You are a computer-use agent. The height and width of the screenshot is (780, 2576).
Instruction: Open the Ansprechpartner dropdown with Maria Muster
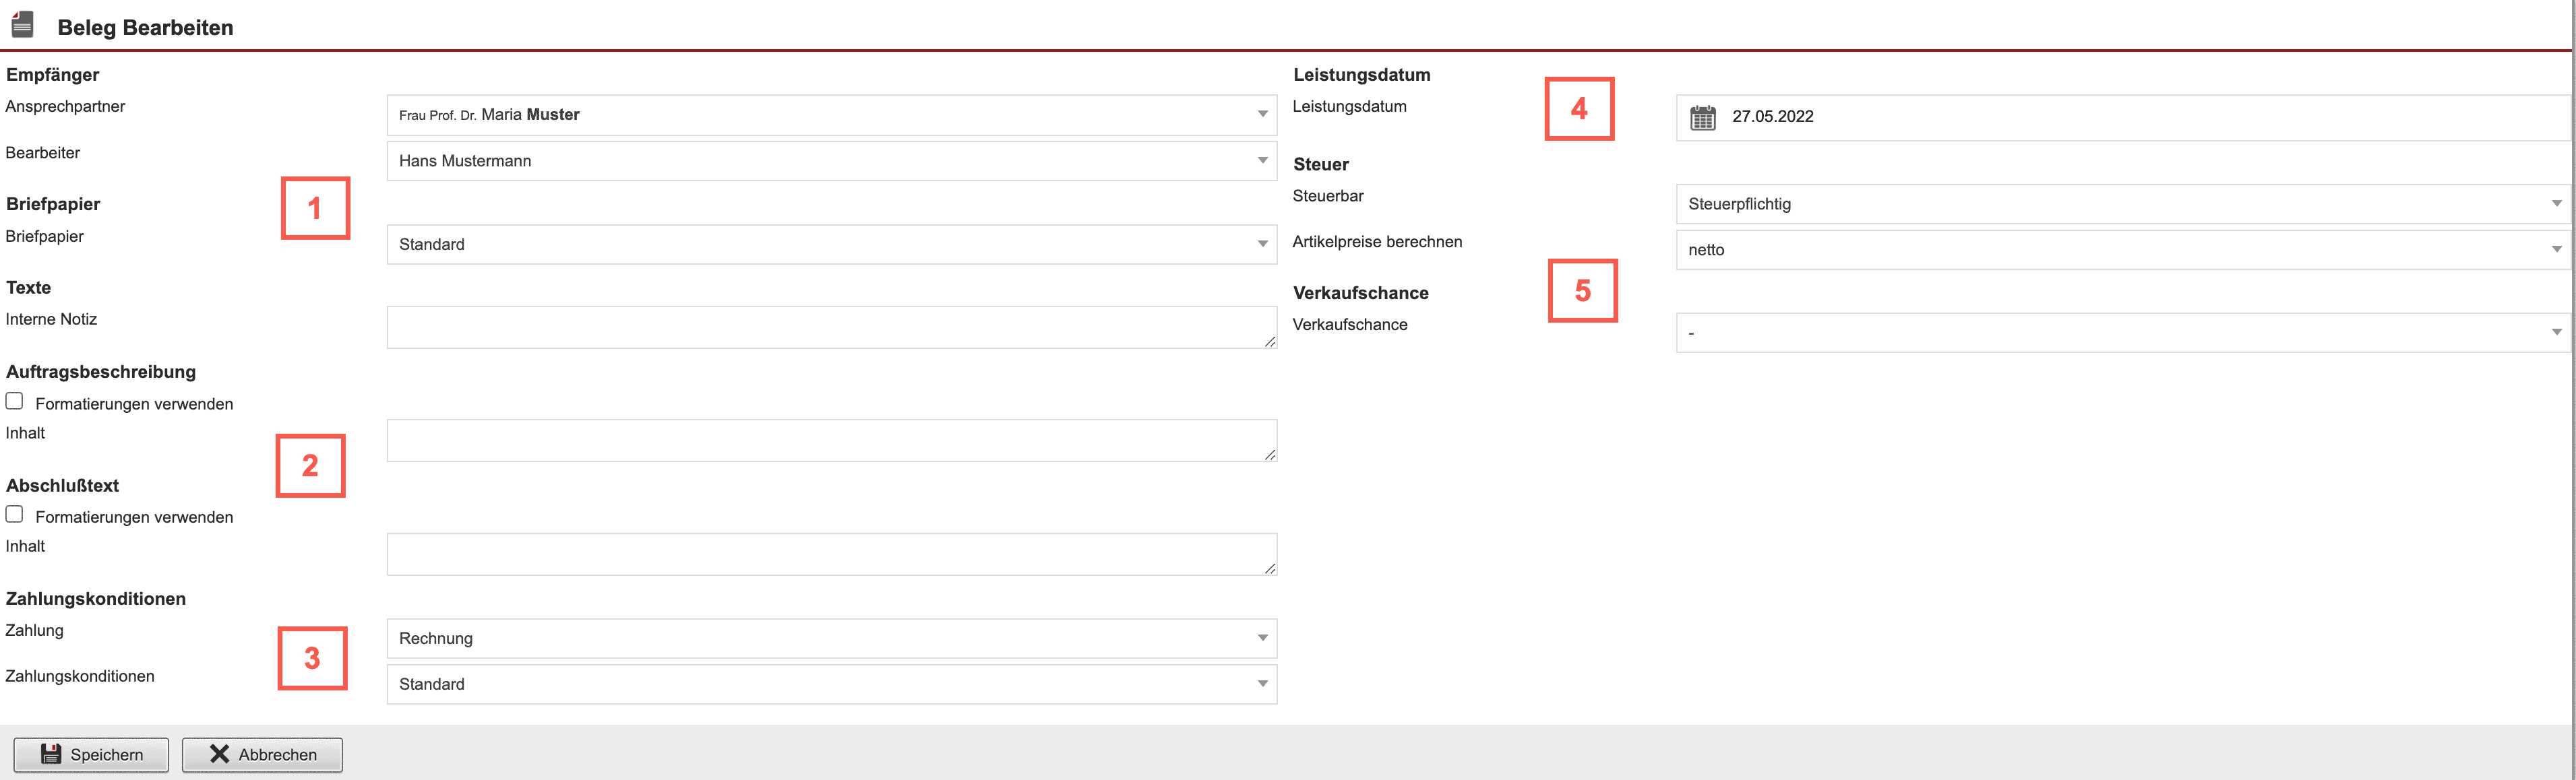pos(831,115)
